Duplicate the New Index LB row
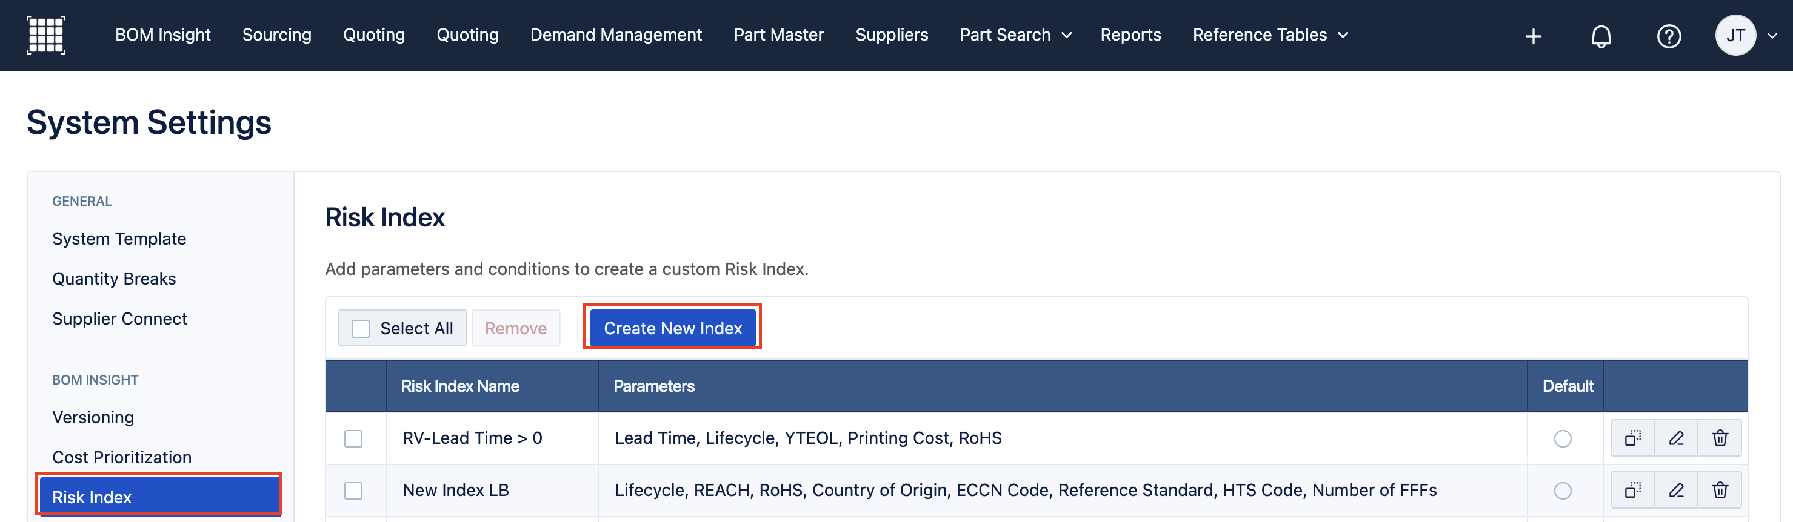 (x=1633, y=490)
